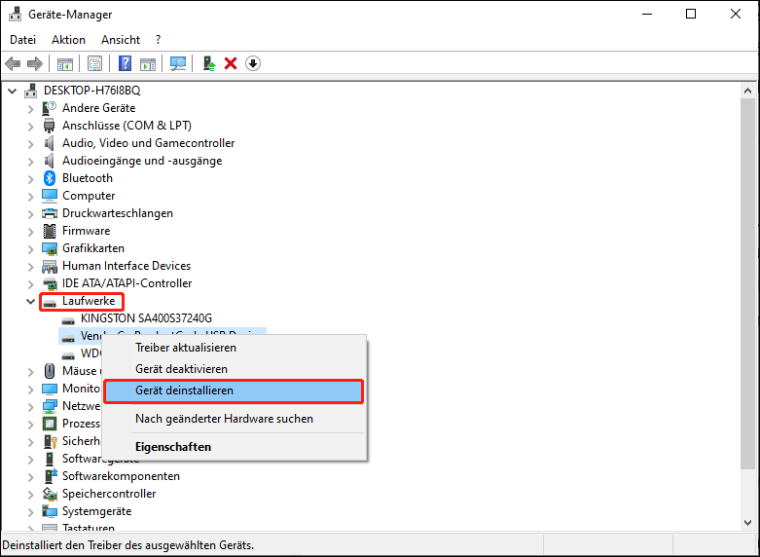Collapse the DESKTOP-H76I8BQ root node
Viewport: 760px width, 557px height.
tap(12, 91)
